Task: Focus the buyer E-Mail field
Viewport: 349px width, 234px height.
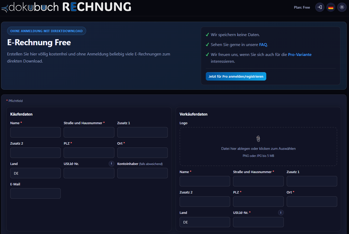Action: click(x=35, y=193)
